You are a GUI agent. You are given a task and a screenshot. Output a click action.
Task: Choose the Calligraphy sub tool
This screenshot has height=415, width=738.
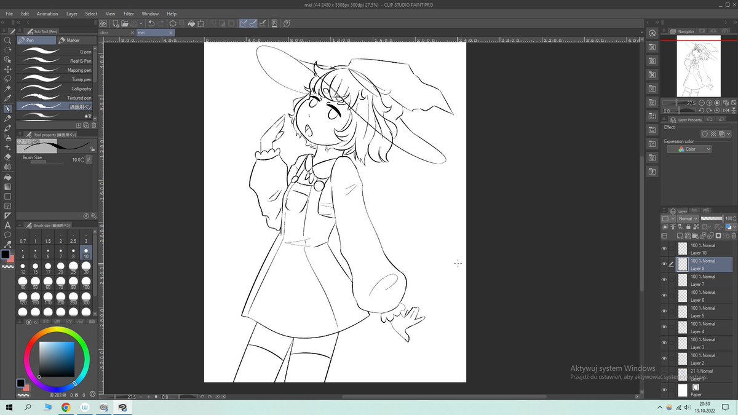click(54, 89)
